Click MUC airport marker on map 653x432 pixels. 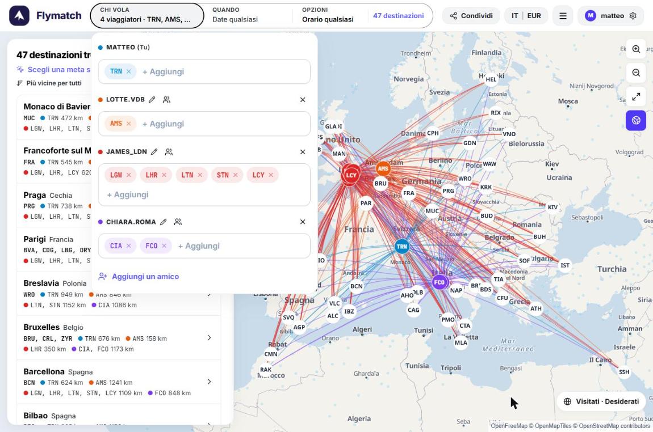click(432, 211)
